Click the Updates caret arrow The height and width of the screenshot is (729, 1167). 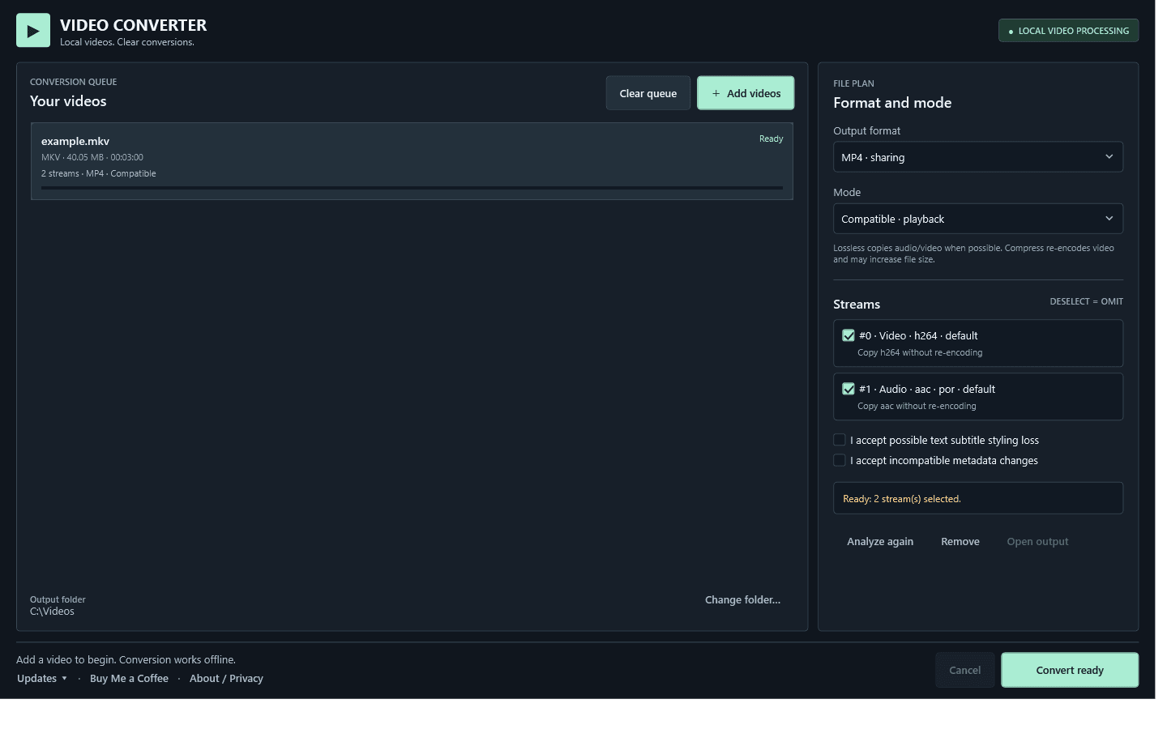point(64,678)
